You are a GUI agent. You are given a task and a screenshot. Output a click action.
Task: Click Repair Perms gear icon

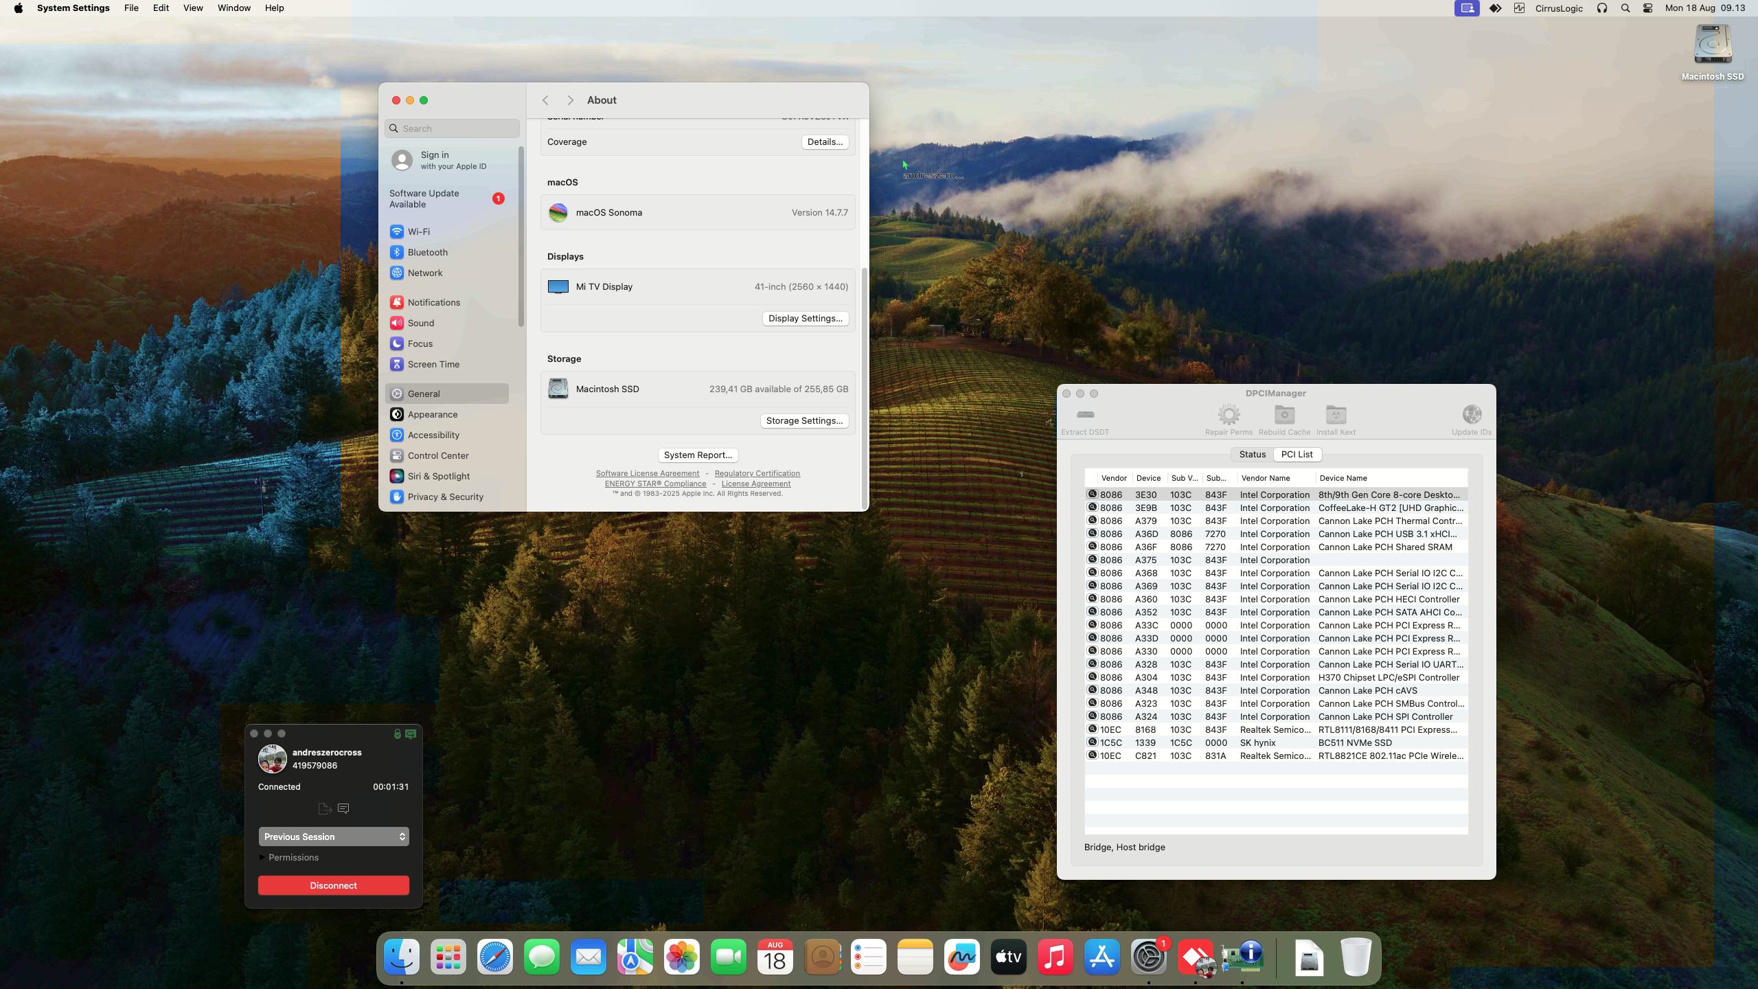pos(1229,415)
